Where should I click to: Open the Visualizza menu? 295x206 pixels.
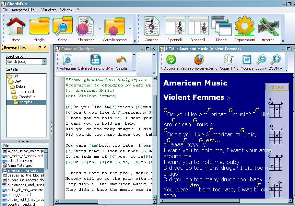point(49,10)
